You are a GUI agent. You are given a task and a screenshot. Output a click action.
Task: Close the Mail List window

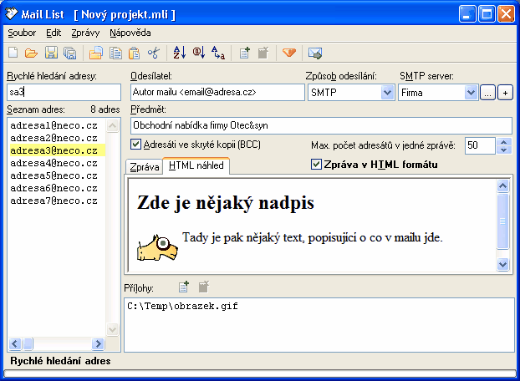[506, 14]
